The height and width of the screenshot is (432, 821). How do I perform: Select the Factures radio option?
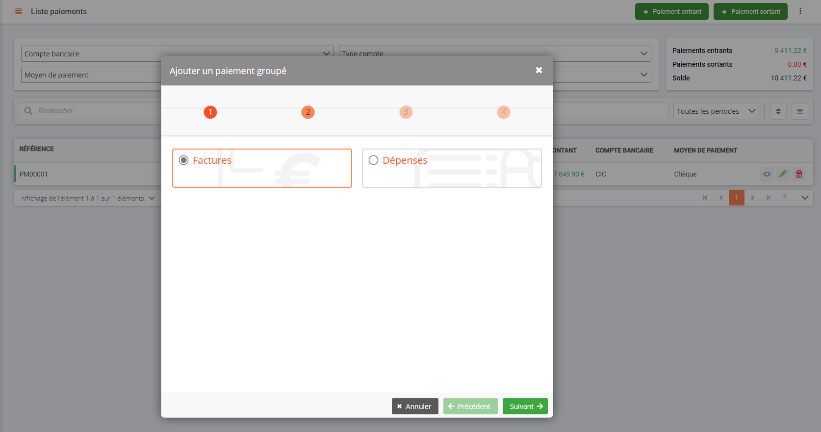click(x=184, y=160)
